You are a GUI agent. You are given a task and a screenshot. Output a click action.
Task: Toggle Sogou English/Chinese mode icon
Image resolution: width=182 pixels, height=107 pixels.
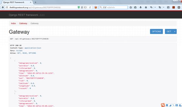[167, 105]
